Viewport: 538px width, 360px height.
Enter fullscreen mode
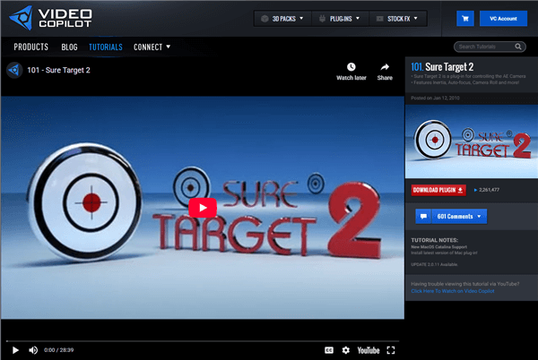(391, 350)
